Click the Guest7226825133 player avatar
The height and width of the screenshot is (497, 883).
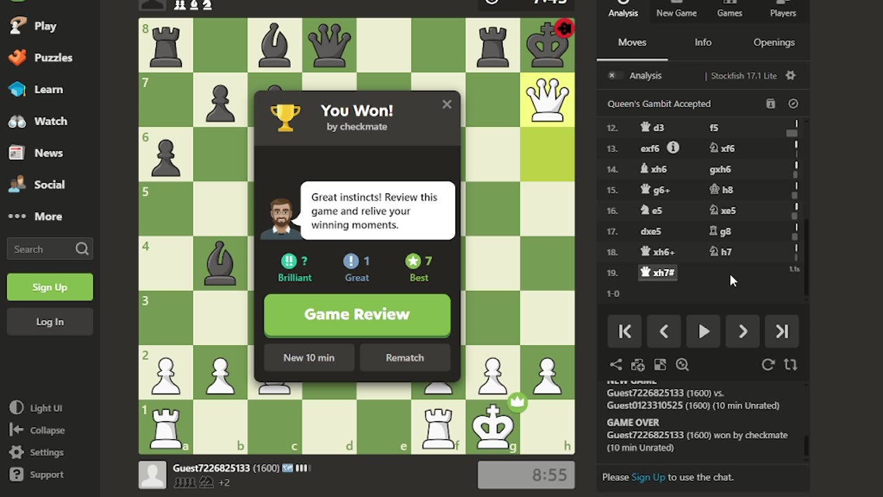152,474
